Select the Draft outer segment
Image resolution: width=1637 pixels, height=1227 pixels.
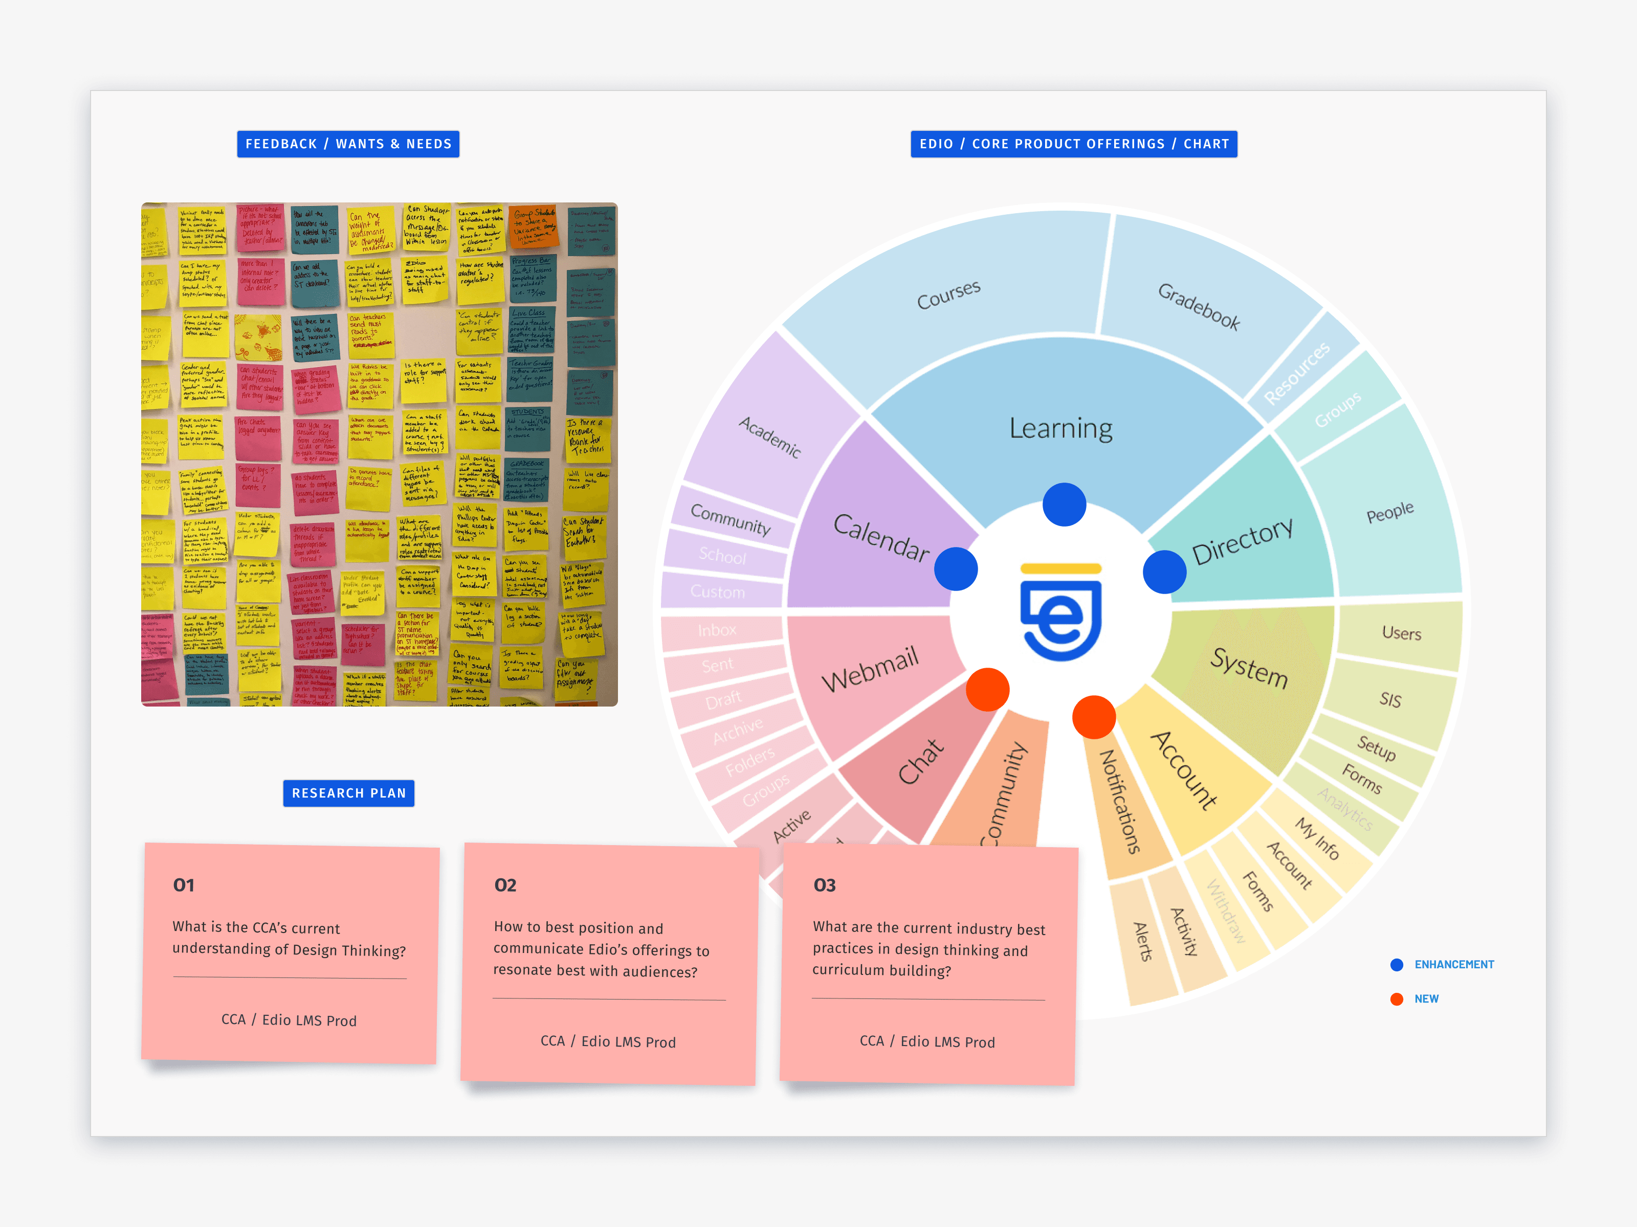(x=723, y=700)
